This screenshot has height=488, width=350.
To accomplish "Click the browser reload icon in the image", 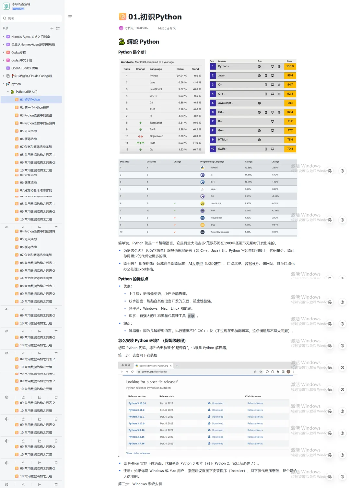I will (132, 372).
